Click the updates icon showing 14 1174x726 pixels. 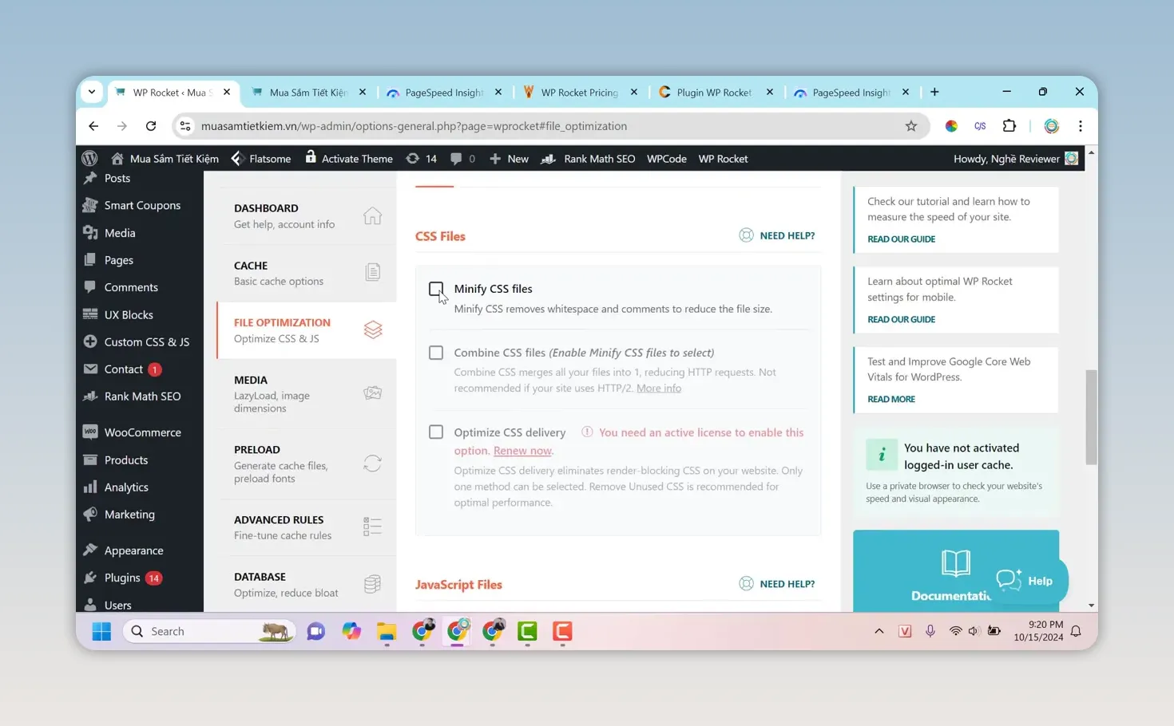coord(421,159)
